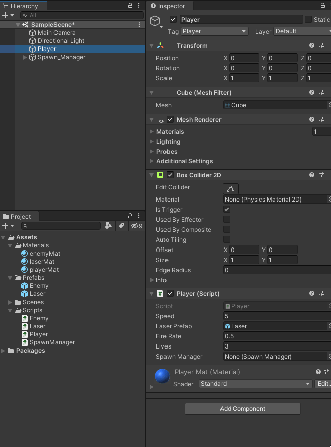This screenshot has width=331, height=447.
Task: Check the Auto Tiling checkbox
Action: pos(227,240)
